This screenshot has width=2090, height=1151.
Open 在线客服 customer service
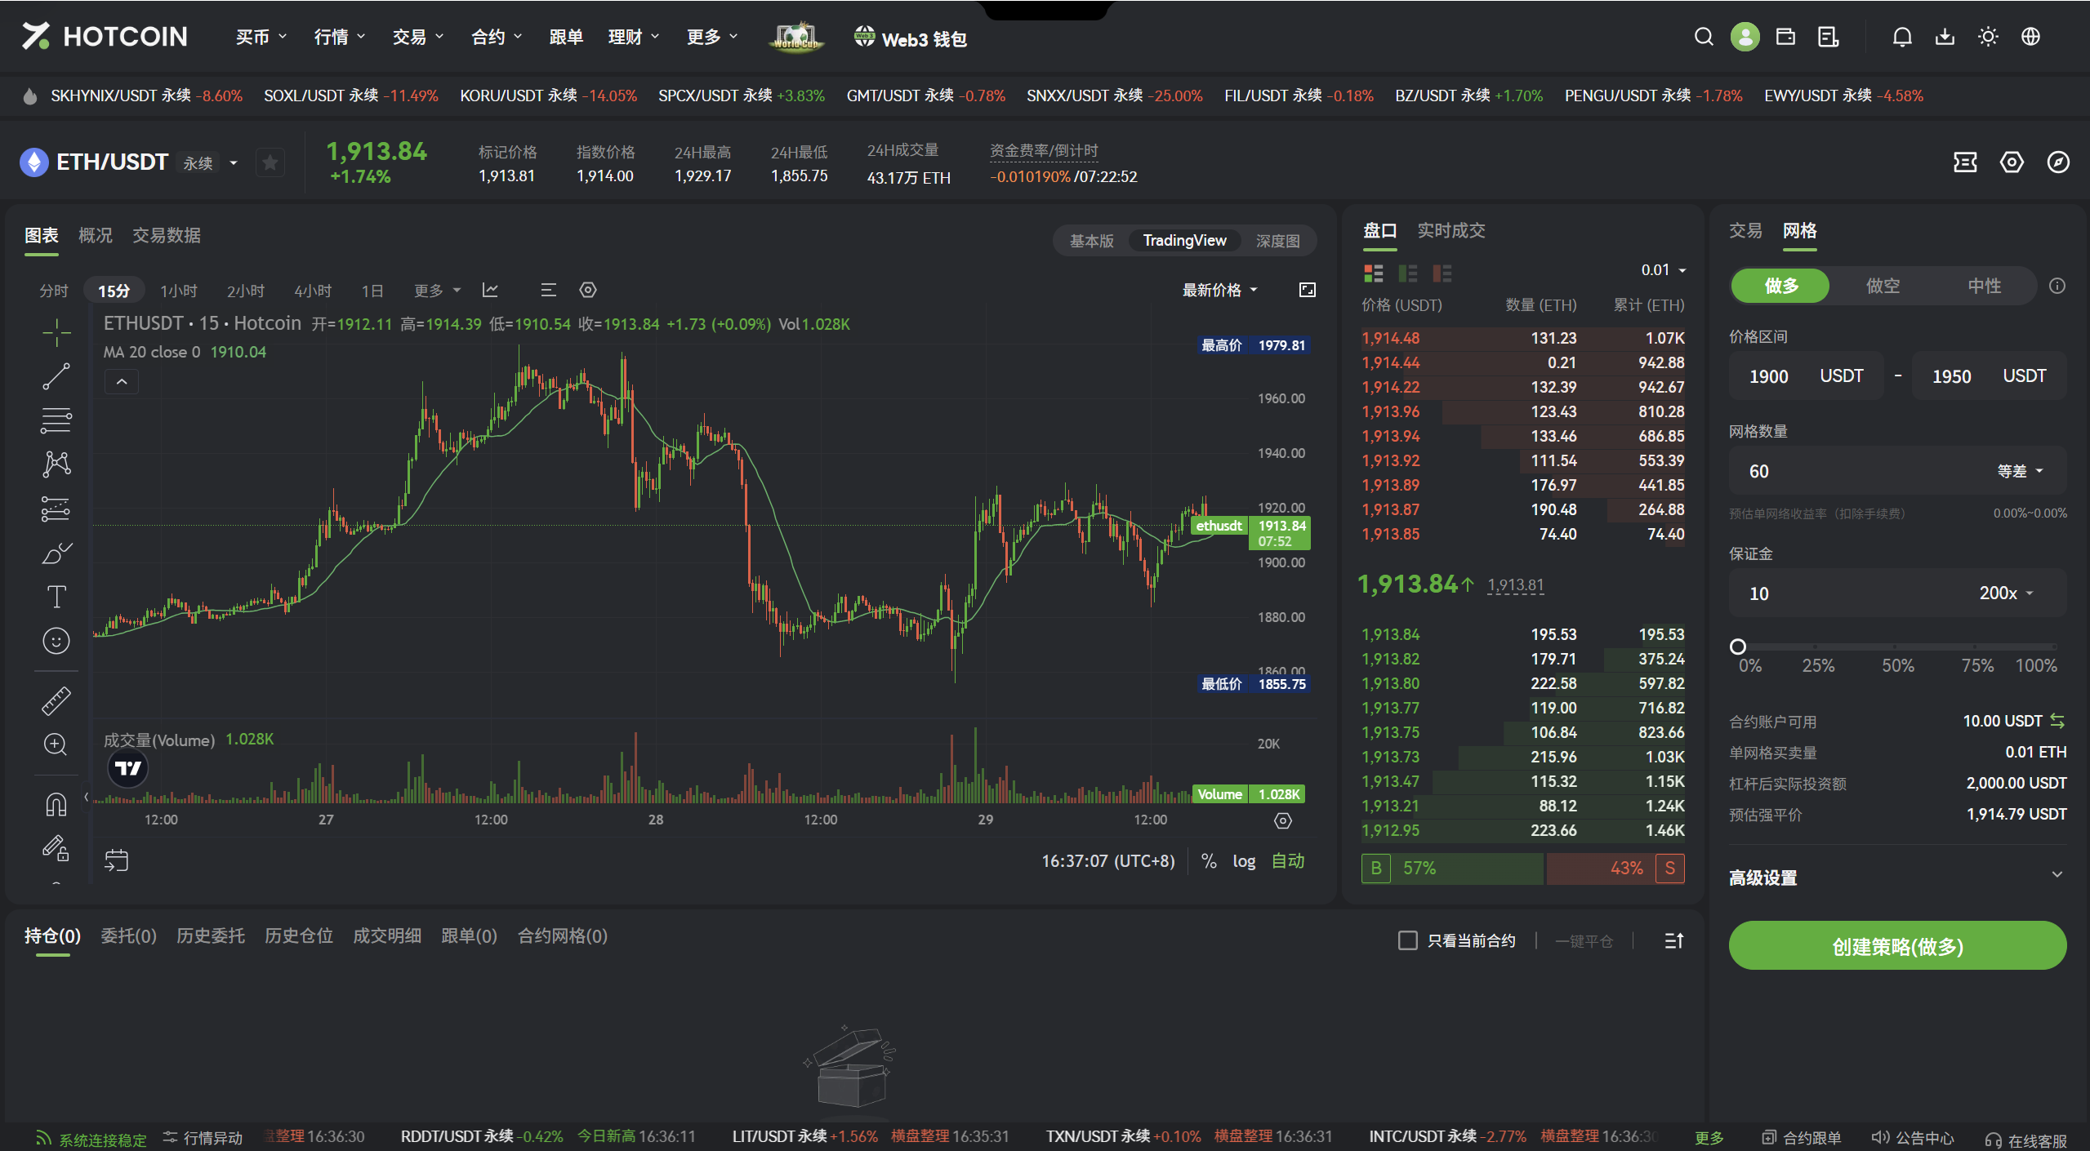(2025, 1140)
